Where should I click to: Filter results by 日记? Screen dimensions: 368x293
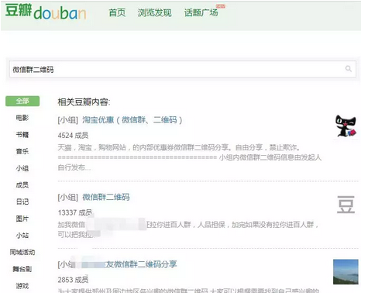tap(22, 202)
